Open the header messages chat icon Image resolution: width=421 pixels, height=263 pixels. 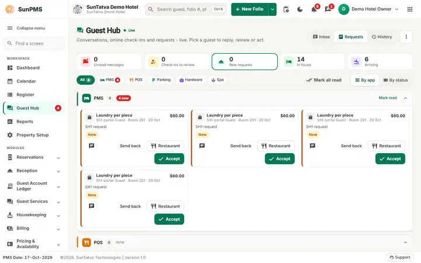click(328, 9)
